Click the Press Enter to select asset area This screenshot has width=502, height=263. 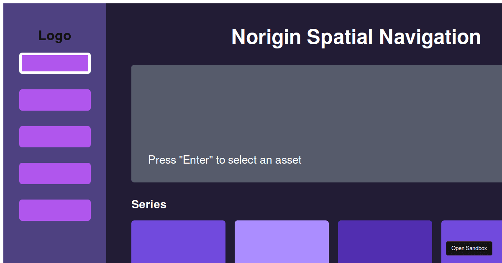point(225,160)
